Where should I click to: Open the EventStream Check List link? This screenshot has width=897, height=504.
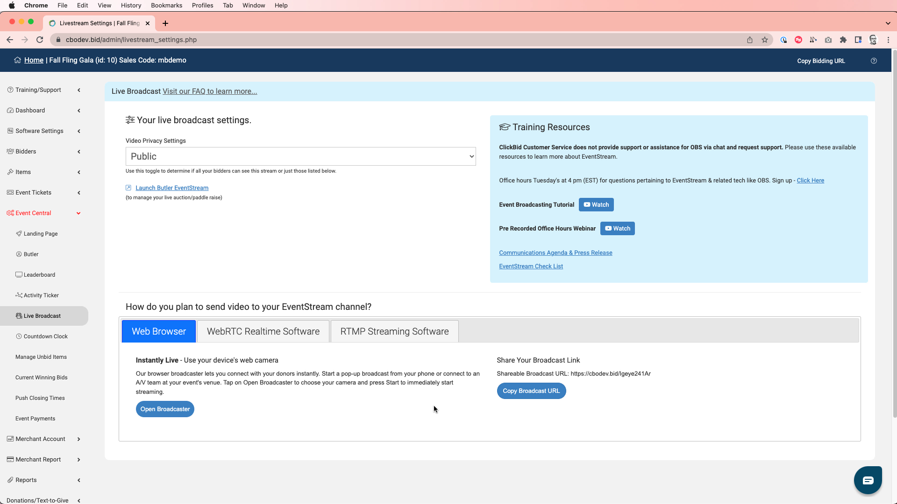click(531, 266)
